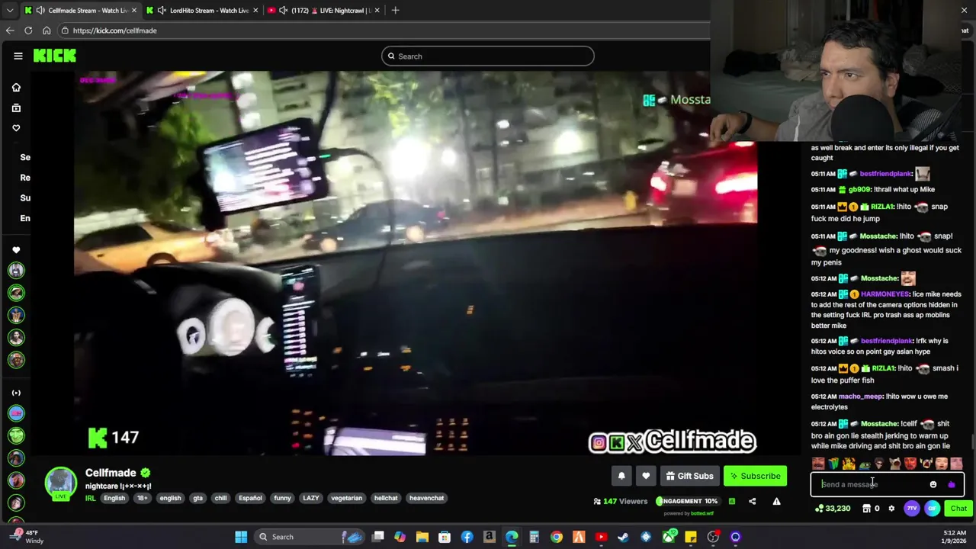976x549 pixels.
Task: Open File Explorer from the taskbar
Action: (x=422, y=537)
